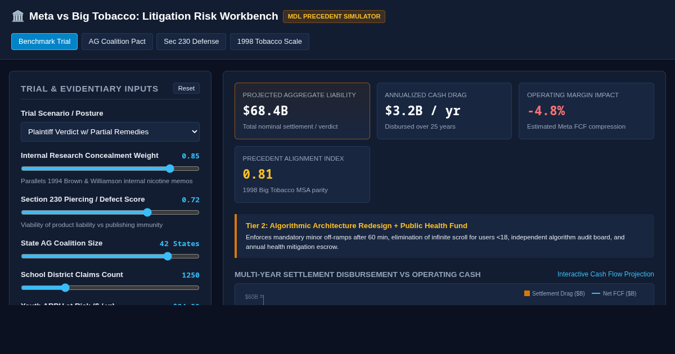Click the Brown & Williamson memos note
675x354 pixels.
coord(107,181)
